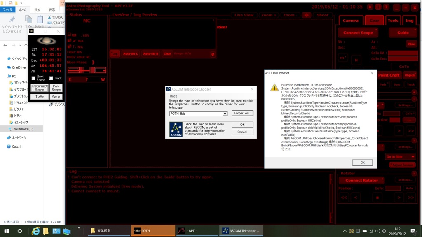Click the Park Scope button in POTH

point(56,88)
